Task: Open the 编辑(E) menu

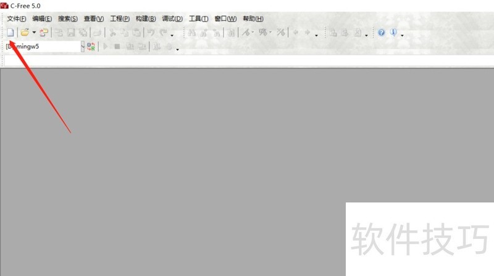Action: 42,19
